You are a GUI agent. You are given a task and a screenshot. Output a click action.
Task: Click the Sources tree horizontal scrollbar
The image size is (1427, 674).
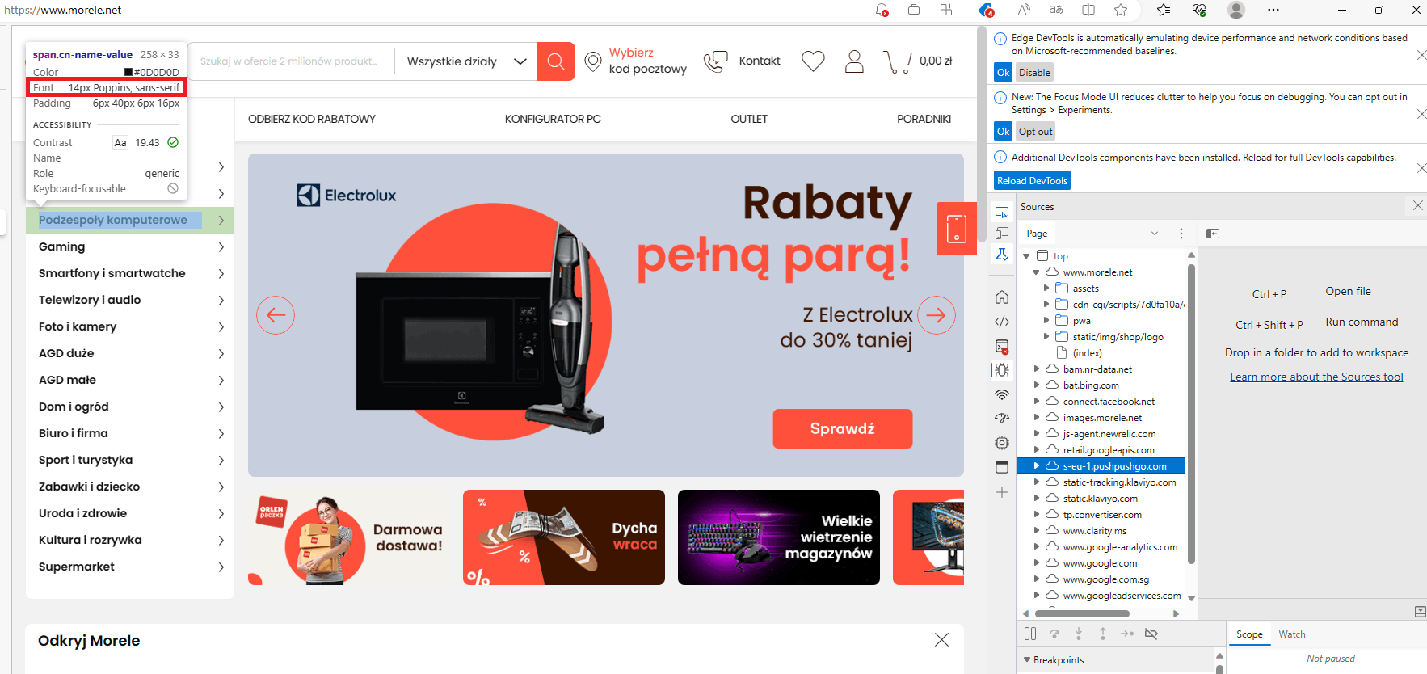point(1081,613)
